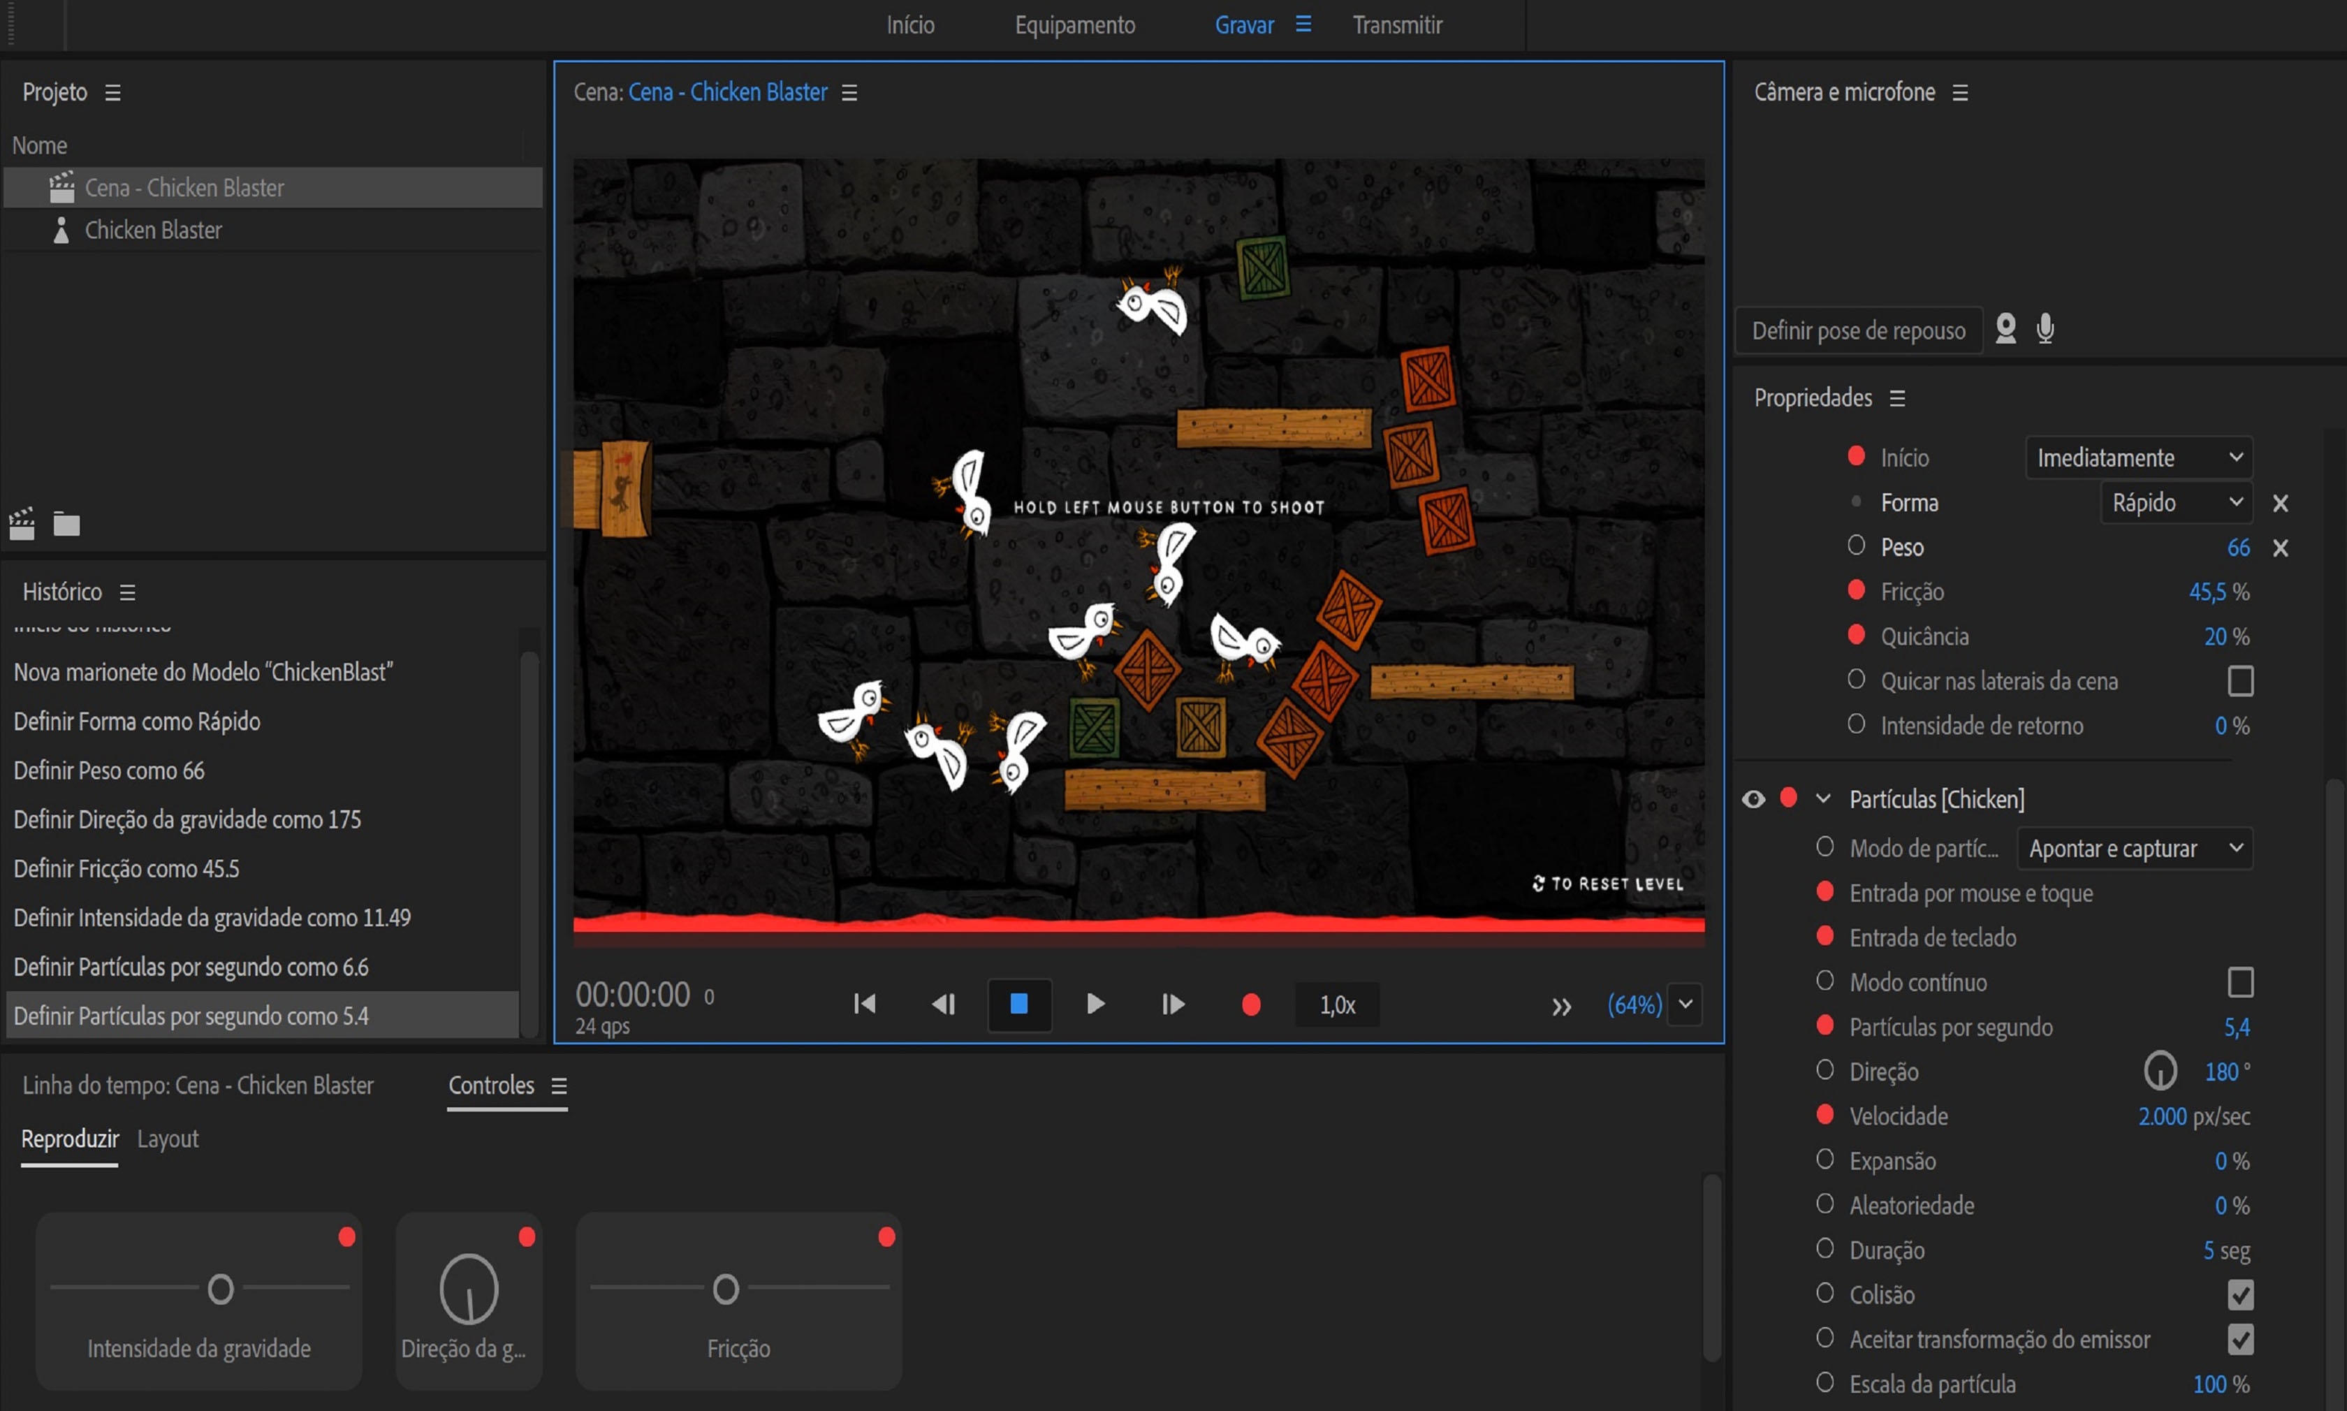This screenshot has height=1411, width=2347.
Task: Uncheck the Colisão checkbox
Action: 2239,1294
